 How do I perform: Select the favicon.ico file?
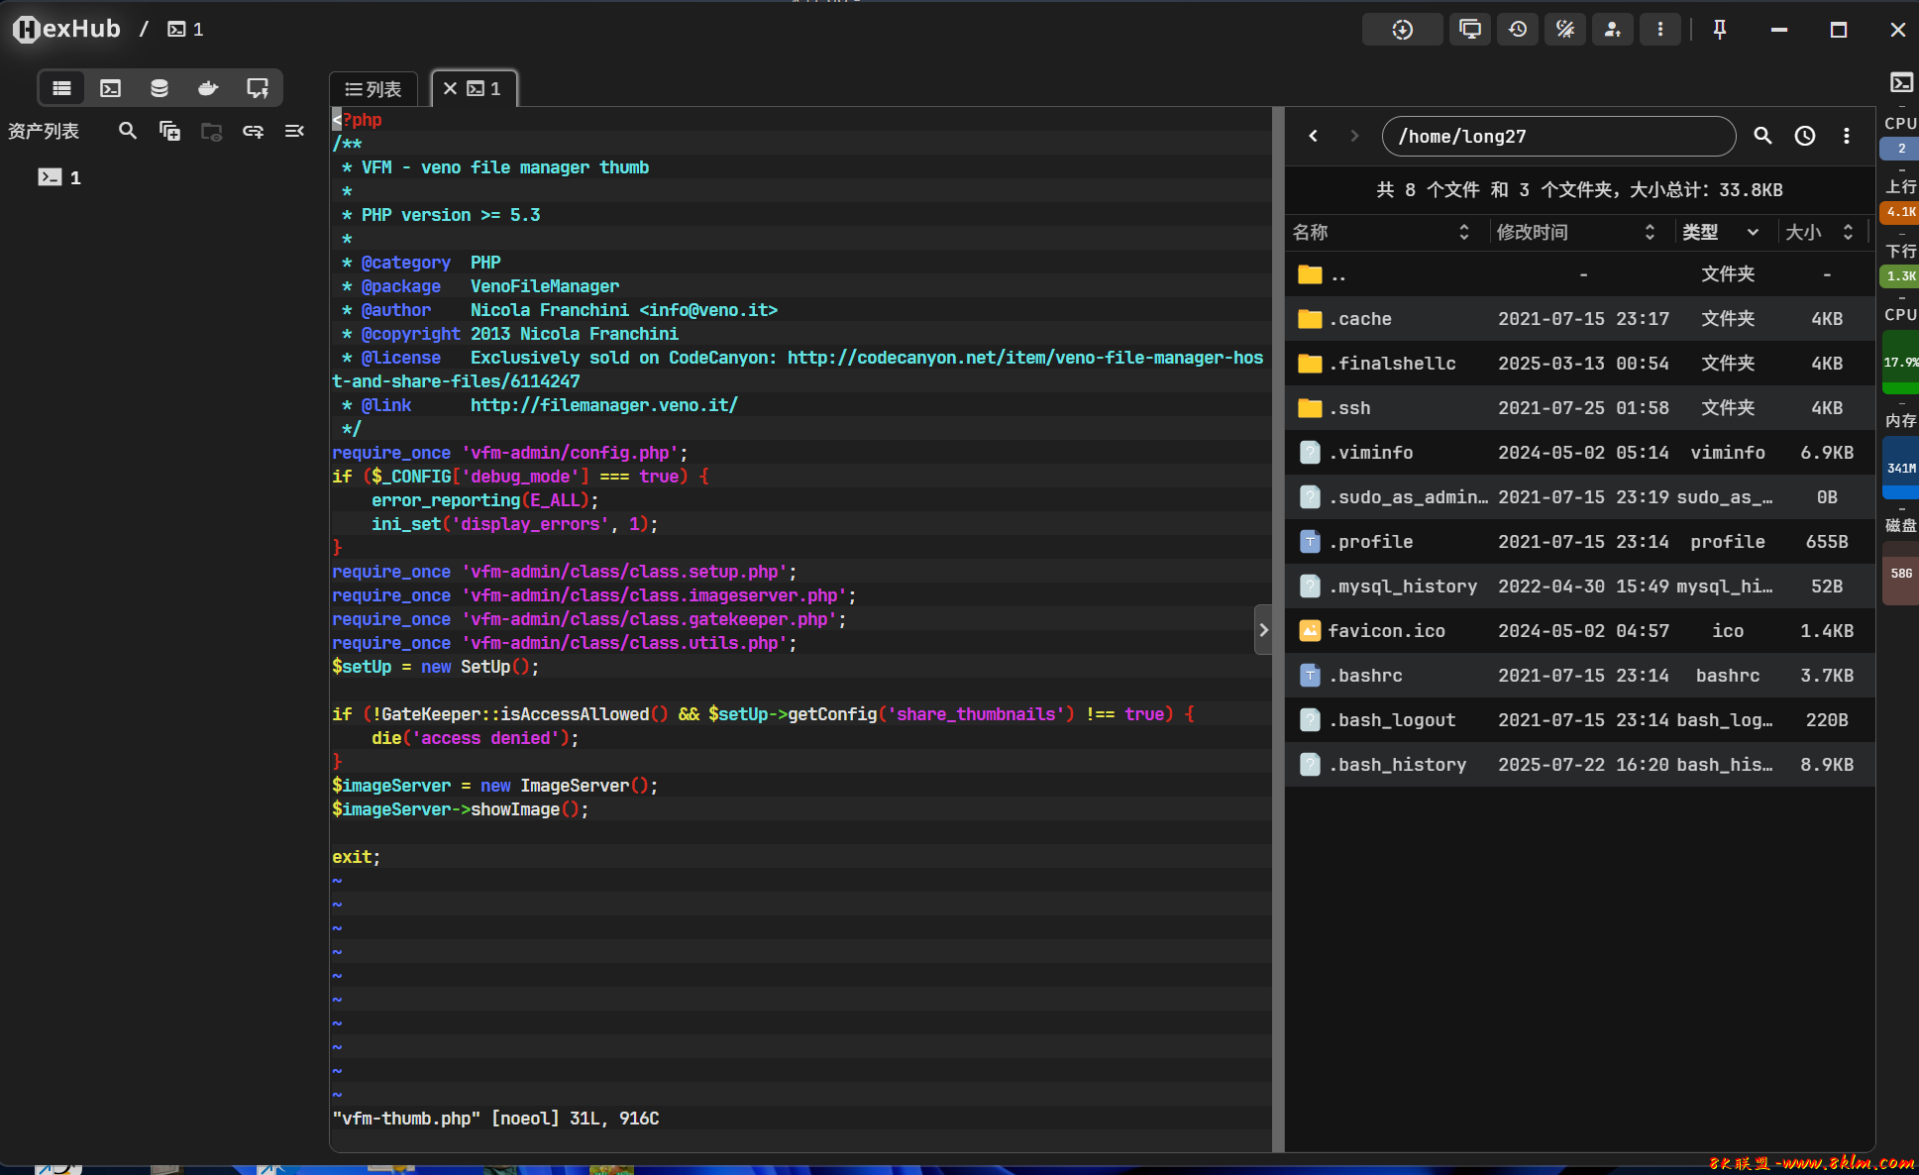pyautogui.click(x=1579, y=631)
